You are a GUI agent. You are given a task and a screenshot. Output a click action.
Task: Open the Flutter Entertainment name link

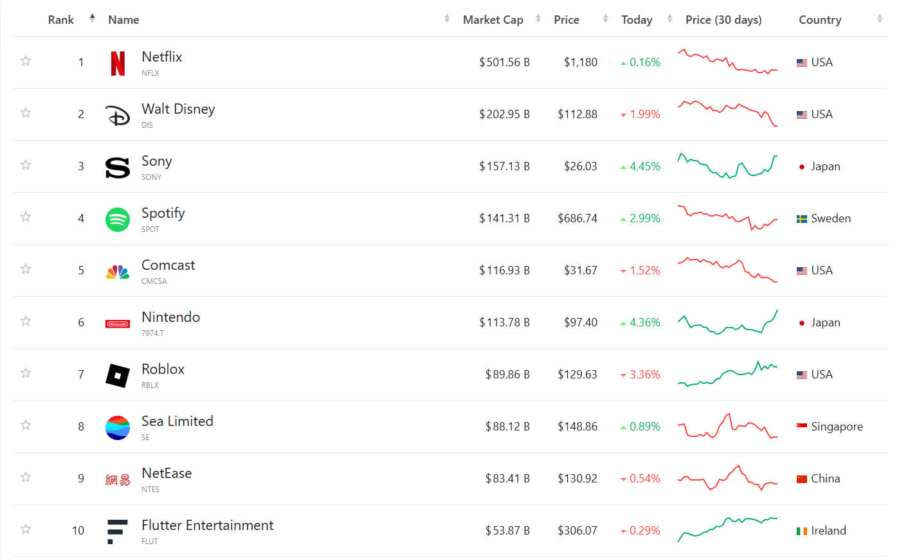[x=207, y=526]
